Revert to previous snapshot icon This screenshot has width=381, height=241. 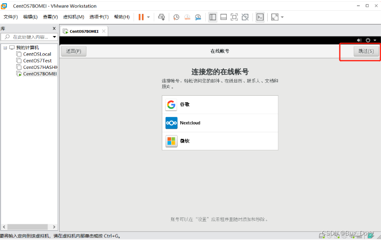point(187,17)
